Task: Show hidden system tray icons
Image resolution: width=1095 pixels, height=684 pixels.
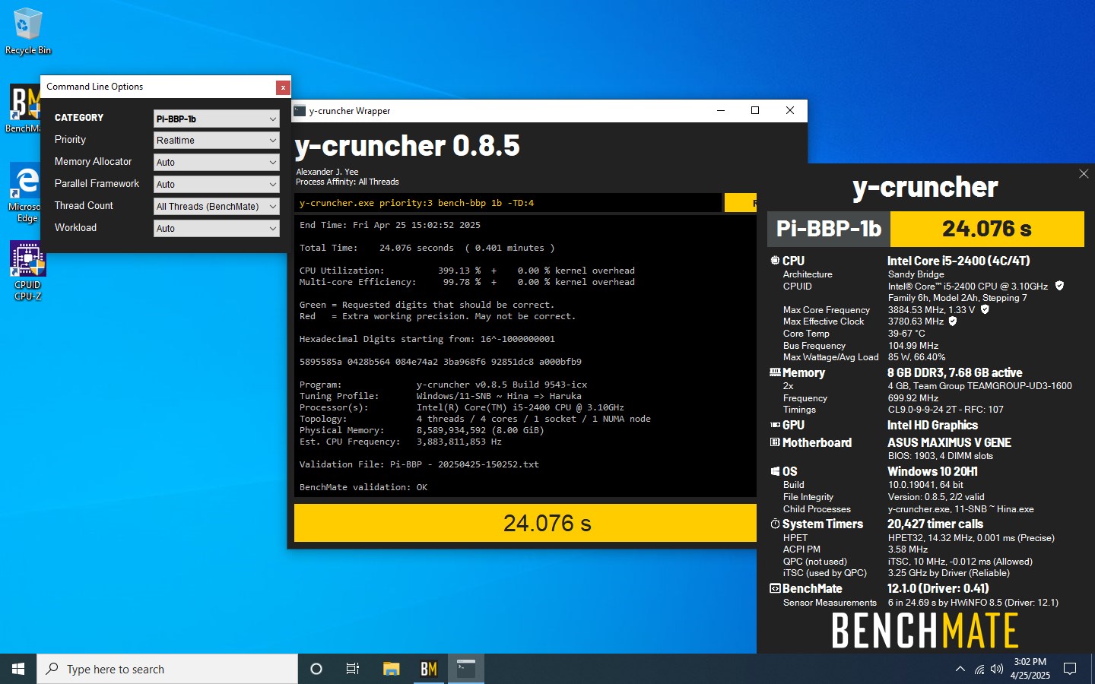Action: 960,669
